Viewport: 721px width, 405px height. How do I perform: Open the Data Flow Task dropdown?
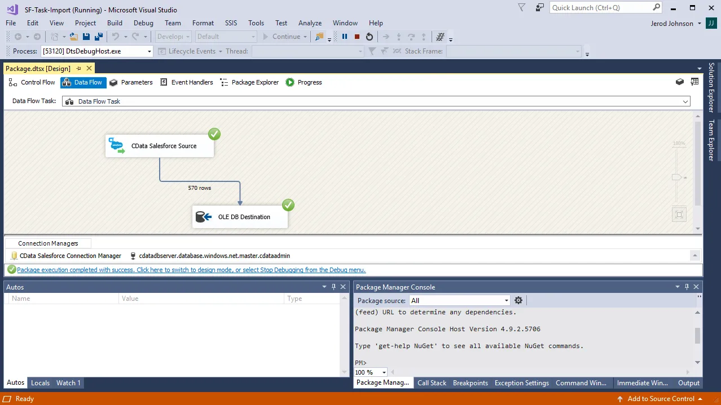tap(684, 101)
